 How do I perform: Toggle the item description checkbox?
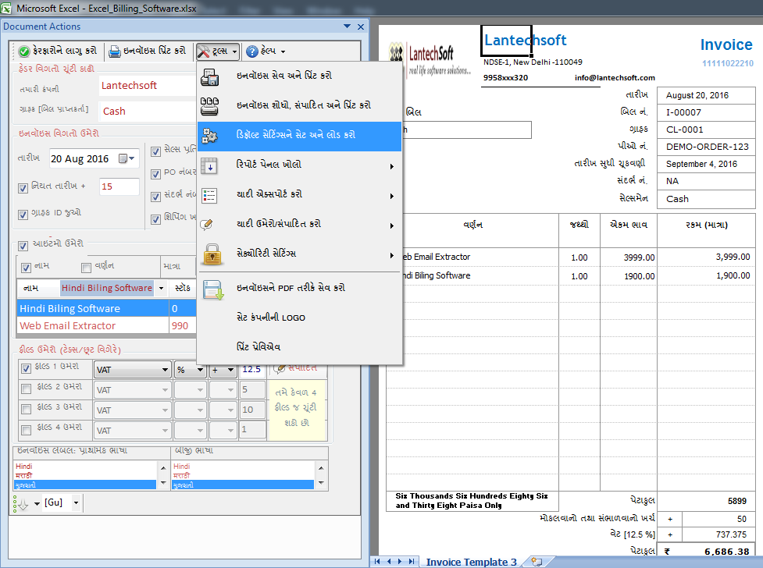coord(86,268)
